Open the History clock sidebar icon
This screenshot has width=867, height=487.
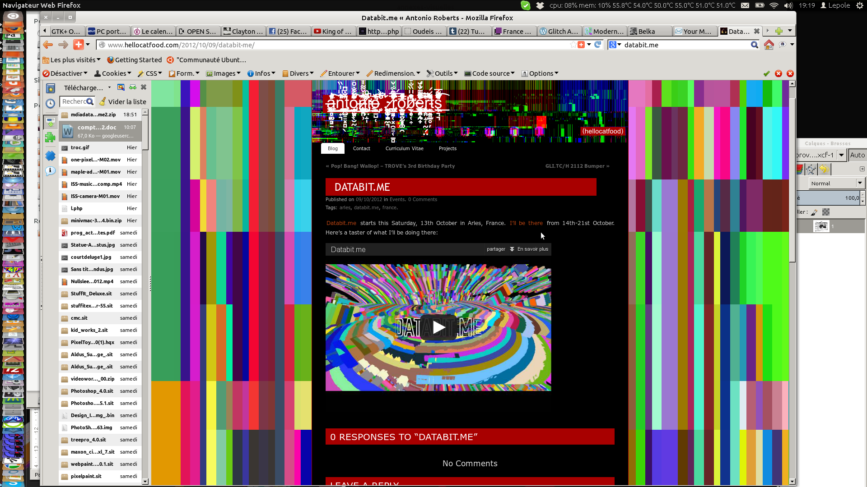click(51, 103)
